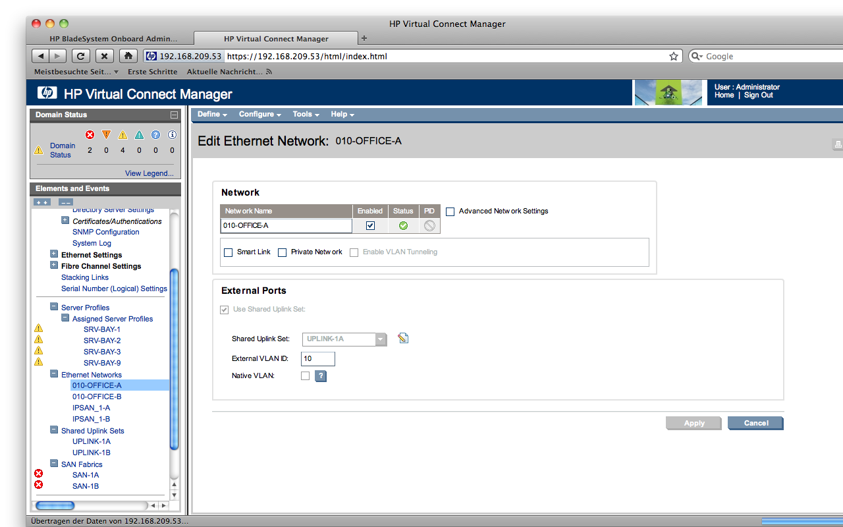The height and width of the screenshot is (527, 843).
Task: Click the warning icon next to SRV-BAY-9
Action: 38,362
